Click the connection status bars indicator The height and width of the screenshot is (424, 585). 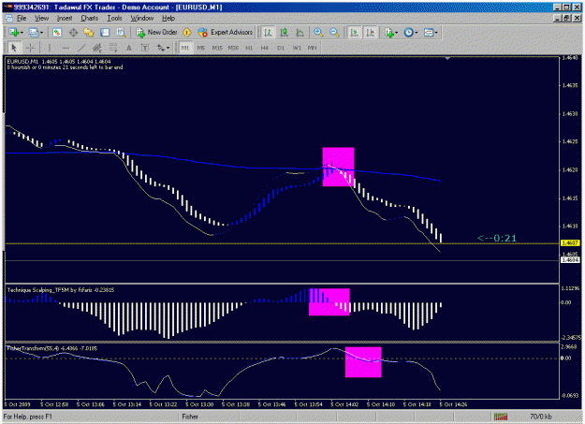501,417
